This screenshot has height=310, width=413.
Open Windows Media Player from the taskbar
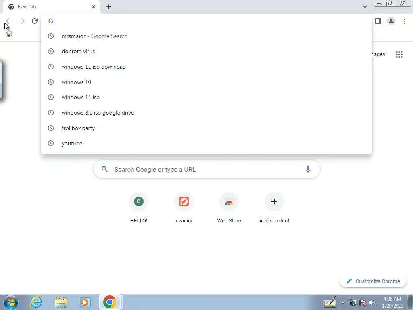click(85, 302)
